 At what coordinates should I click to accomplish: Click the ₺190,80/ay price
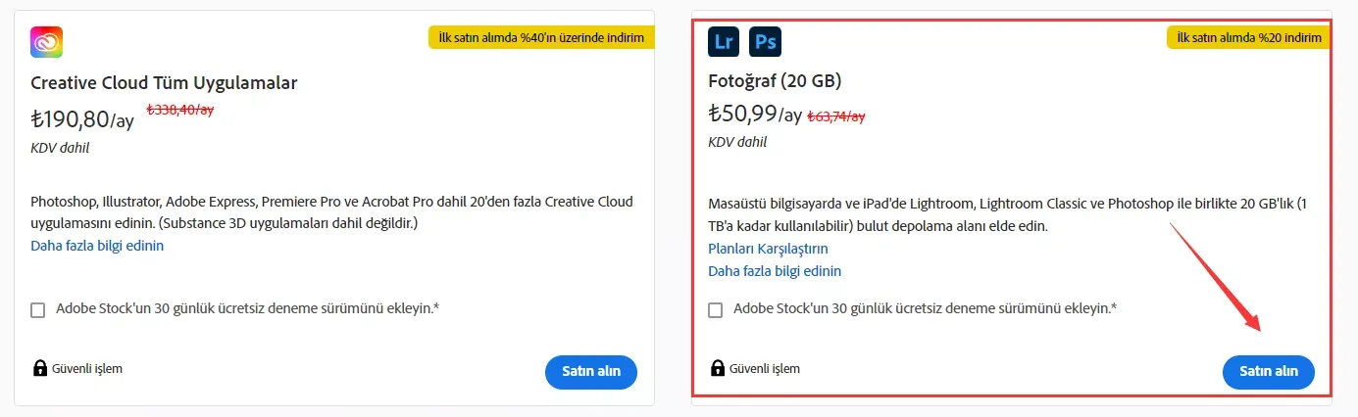(82, 119)
